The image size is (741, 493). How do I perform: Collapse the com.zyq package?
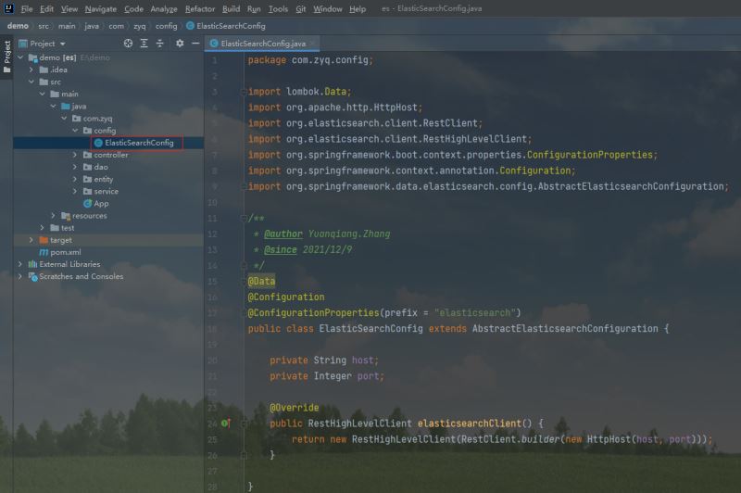click(64, 119)
